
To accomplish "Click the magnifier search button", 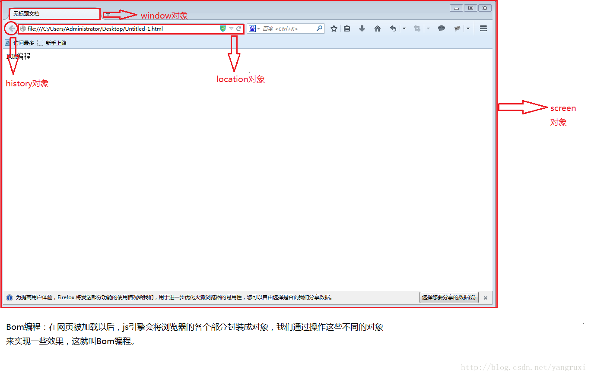I will click(320, 28).
